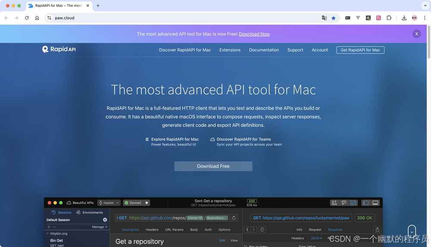The image size is (431, 247).
Task: Open the Support nav item
Action: (x=295, y=50)
